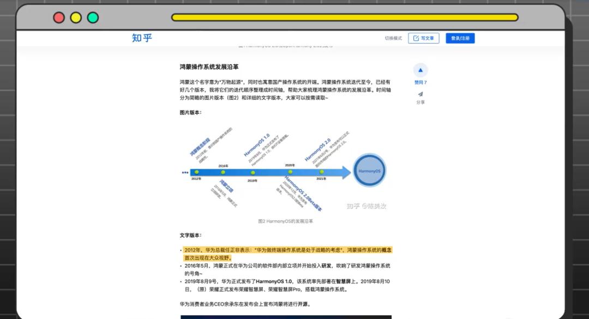Viewport: 589px width, 319px height.
Task: Click the paper-plane share icon
Action: click(x=420, y=94)
